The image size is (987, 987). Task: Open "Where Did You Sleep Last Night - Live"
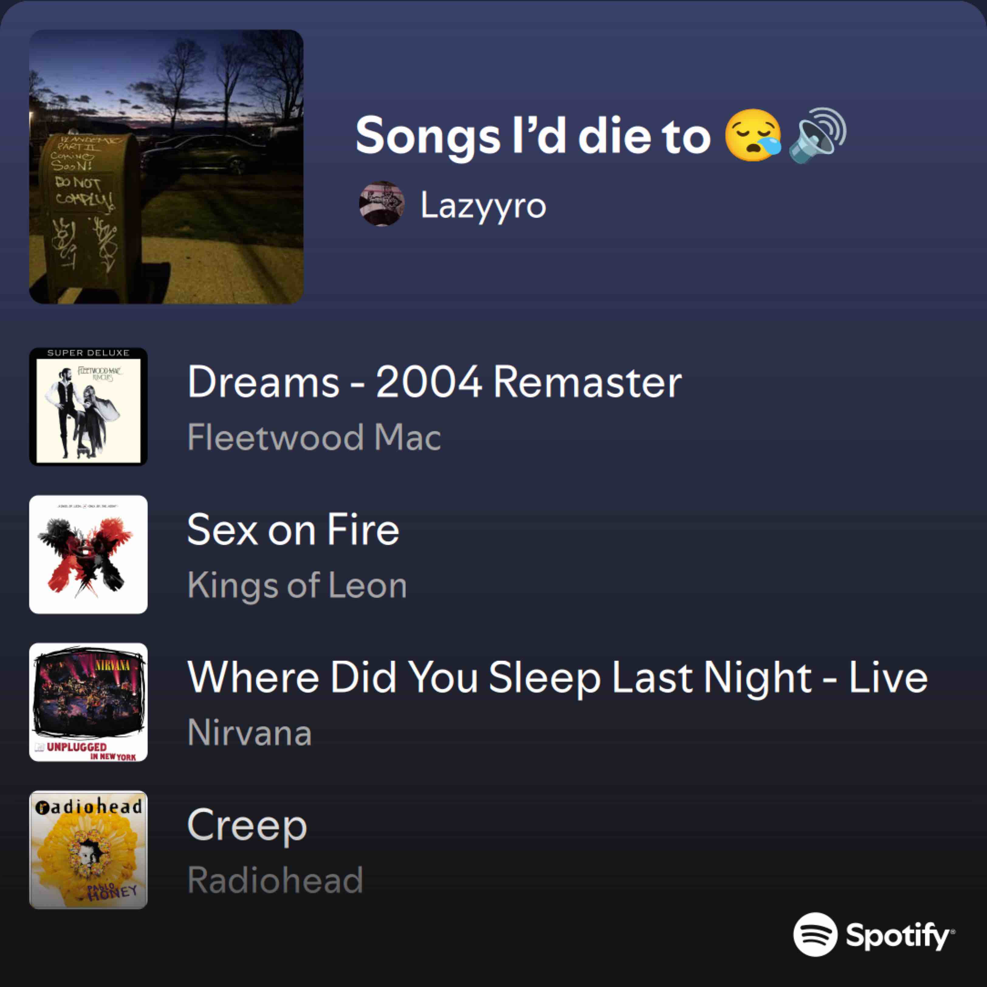coord(557,677)
